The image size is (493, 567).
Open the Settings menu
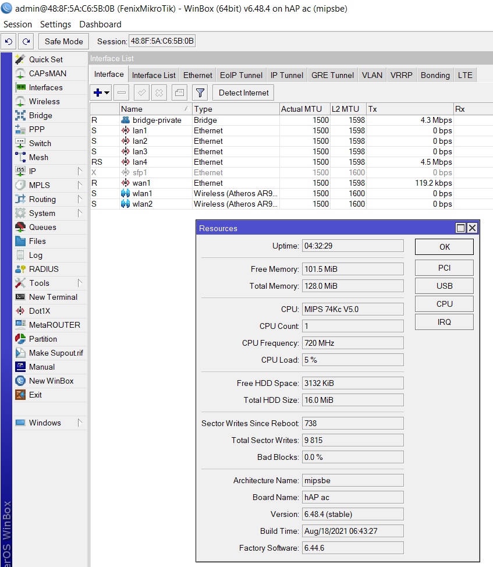55,24
